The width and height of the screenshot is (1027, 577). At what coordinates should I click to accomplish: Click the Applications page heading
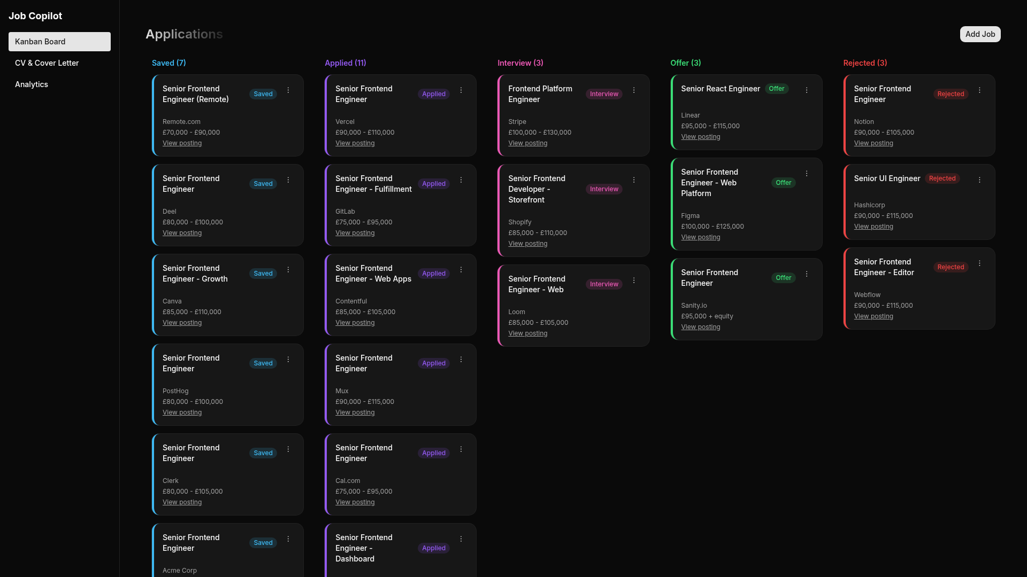point(184,34)
